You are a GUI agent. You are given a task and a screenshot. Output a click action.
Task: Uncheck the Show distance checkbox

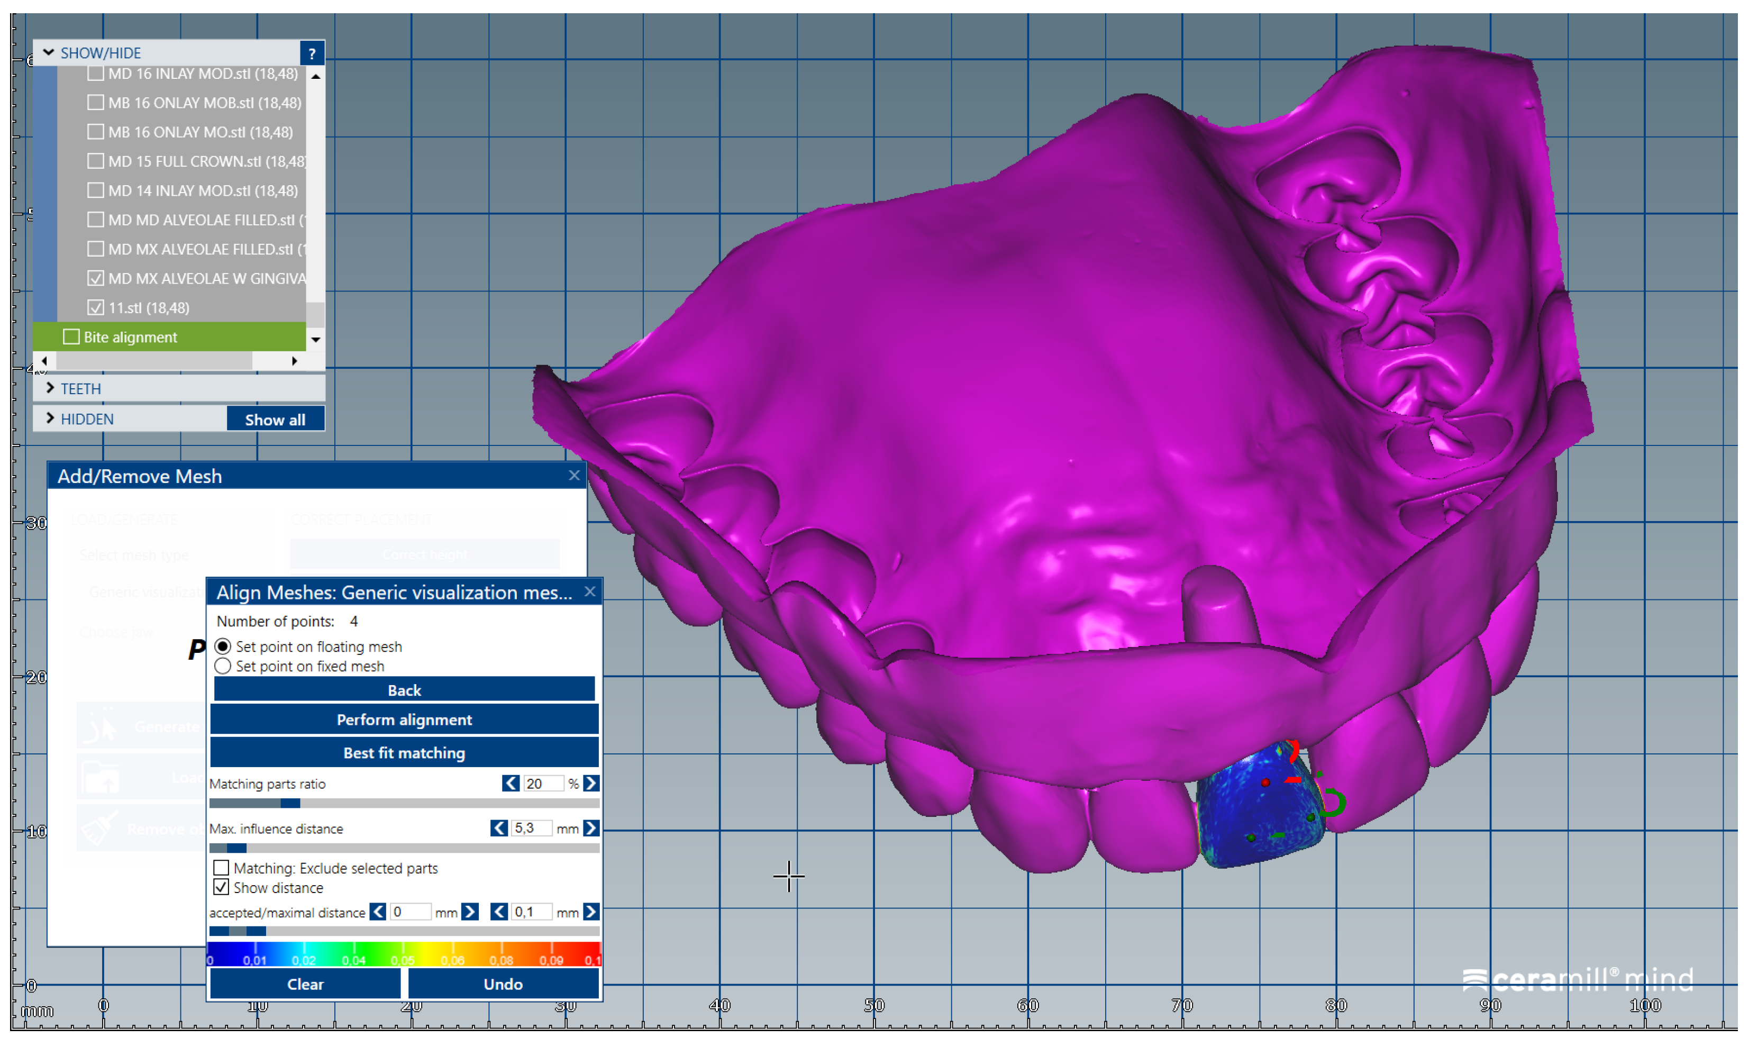[221, 887]
